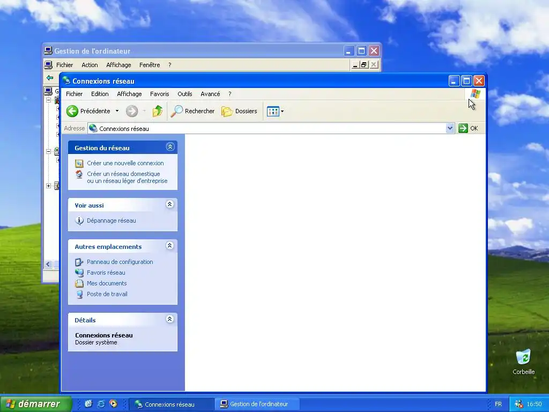The width and height of the screenshot is (549, 412).
Task: Open the Rechercher search tool
Action: tap(192, 111)
